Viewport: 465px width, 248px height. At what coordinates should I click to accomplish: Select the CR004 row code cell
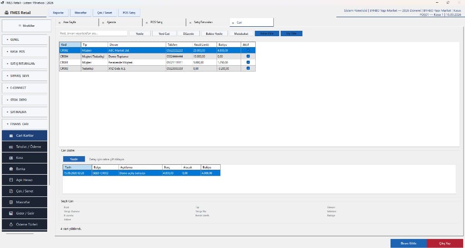[x=70, y=56]
